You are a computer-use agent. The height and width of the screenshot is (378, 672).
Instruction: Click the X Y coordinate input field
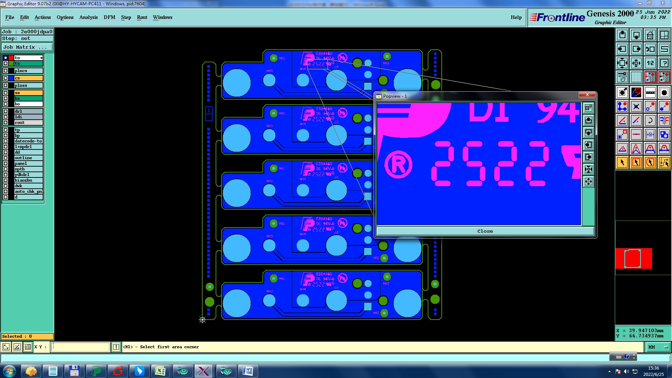pos(80,347)
